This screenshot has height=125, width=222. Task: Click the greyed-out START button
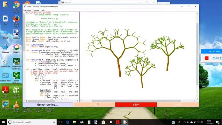coord(94,105)
